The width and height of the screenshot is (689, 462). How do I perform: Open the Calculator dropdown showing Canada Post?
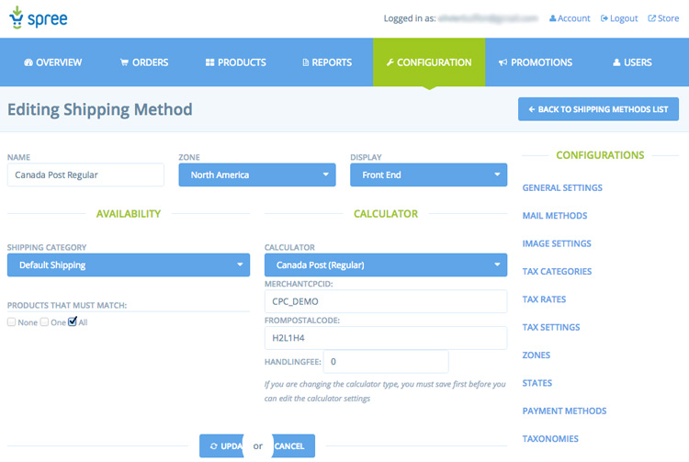pyautogui.click(x=386, y=265)
